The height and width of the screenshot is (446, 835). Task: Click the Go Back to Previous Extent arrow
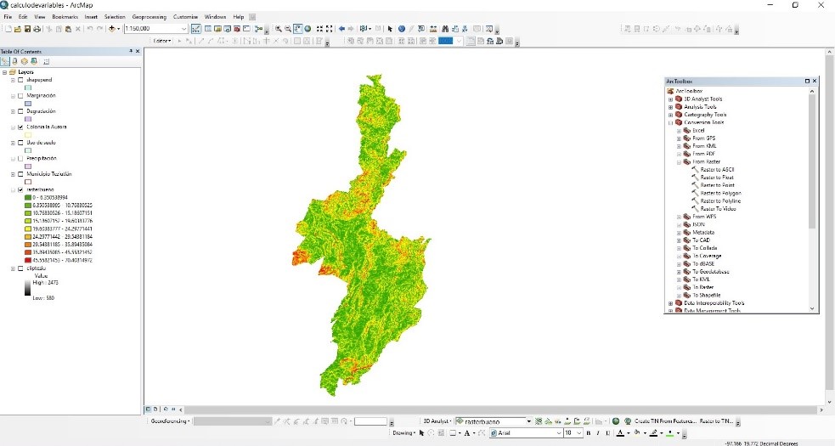(x=341, y=29)
